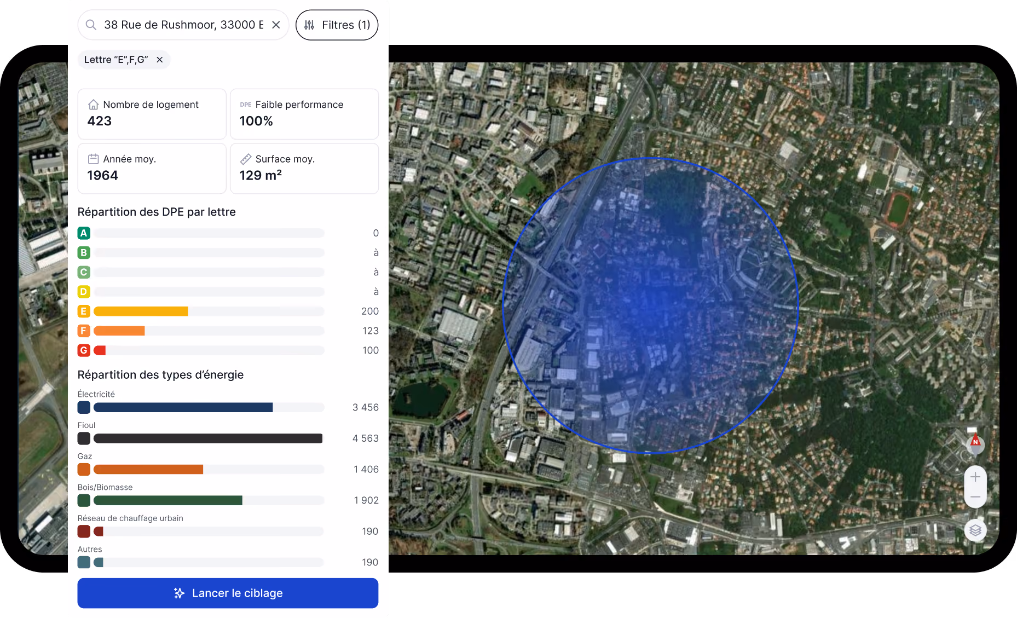Click the search magnifier icon

tap(91, 25)
